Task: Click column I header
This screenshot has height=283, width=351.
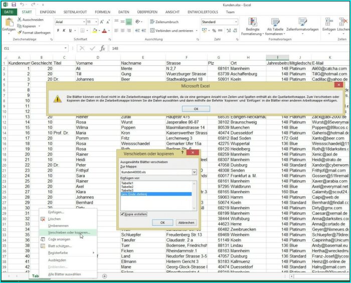Action: (277, 58)
